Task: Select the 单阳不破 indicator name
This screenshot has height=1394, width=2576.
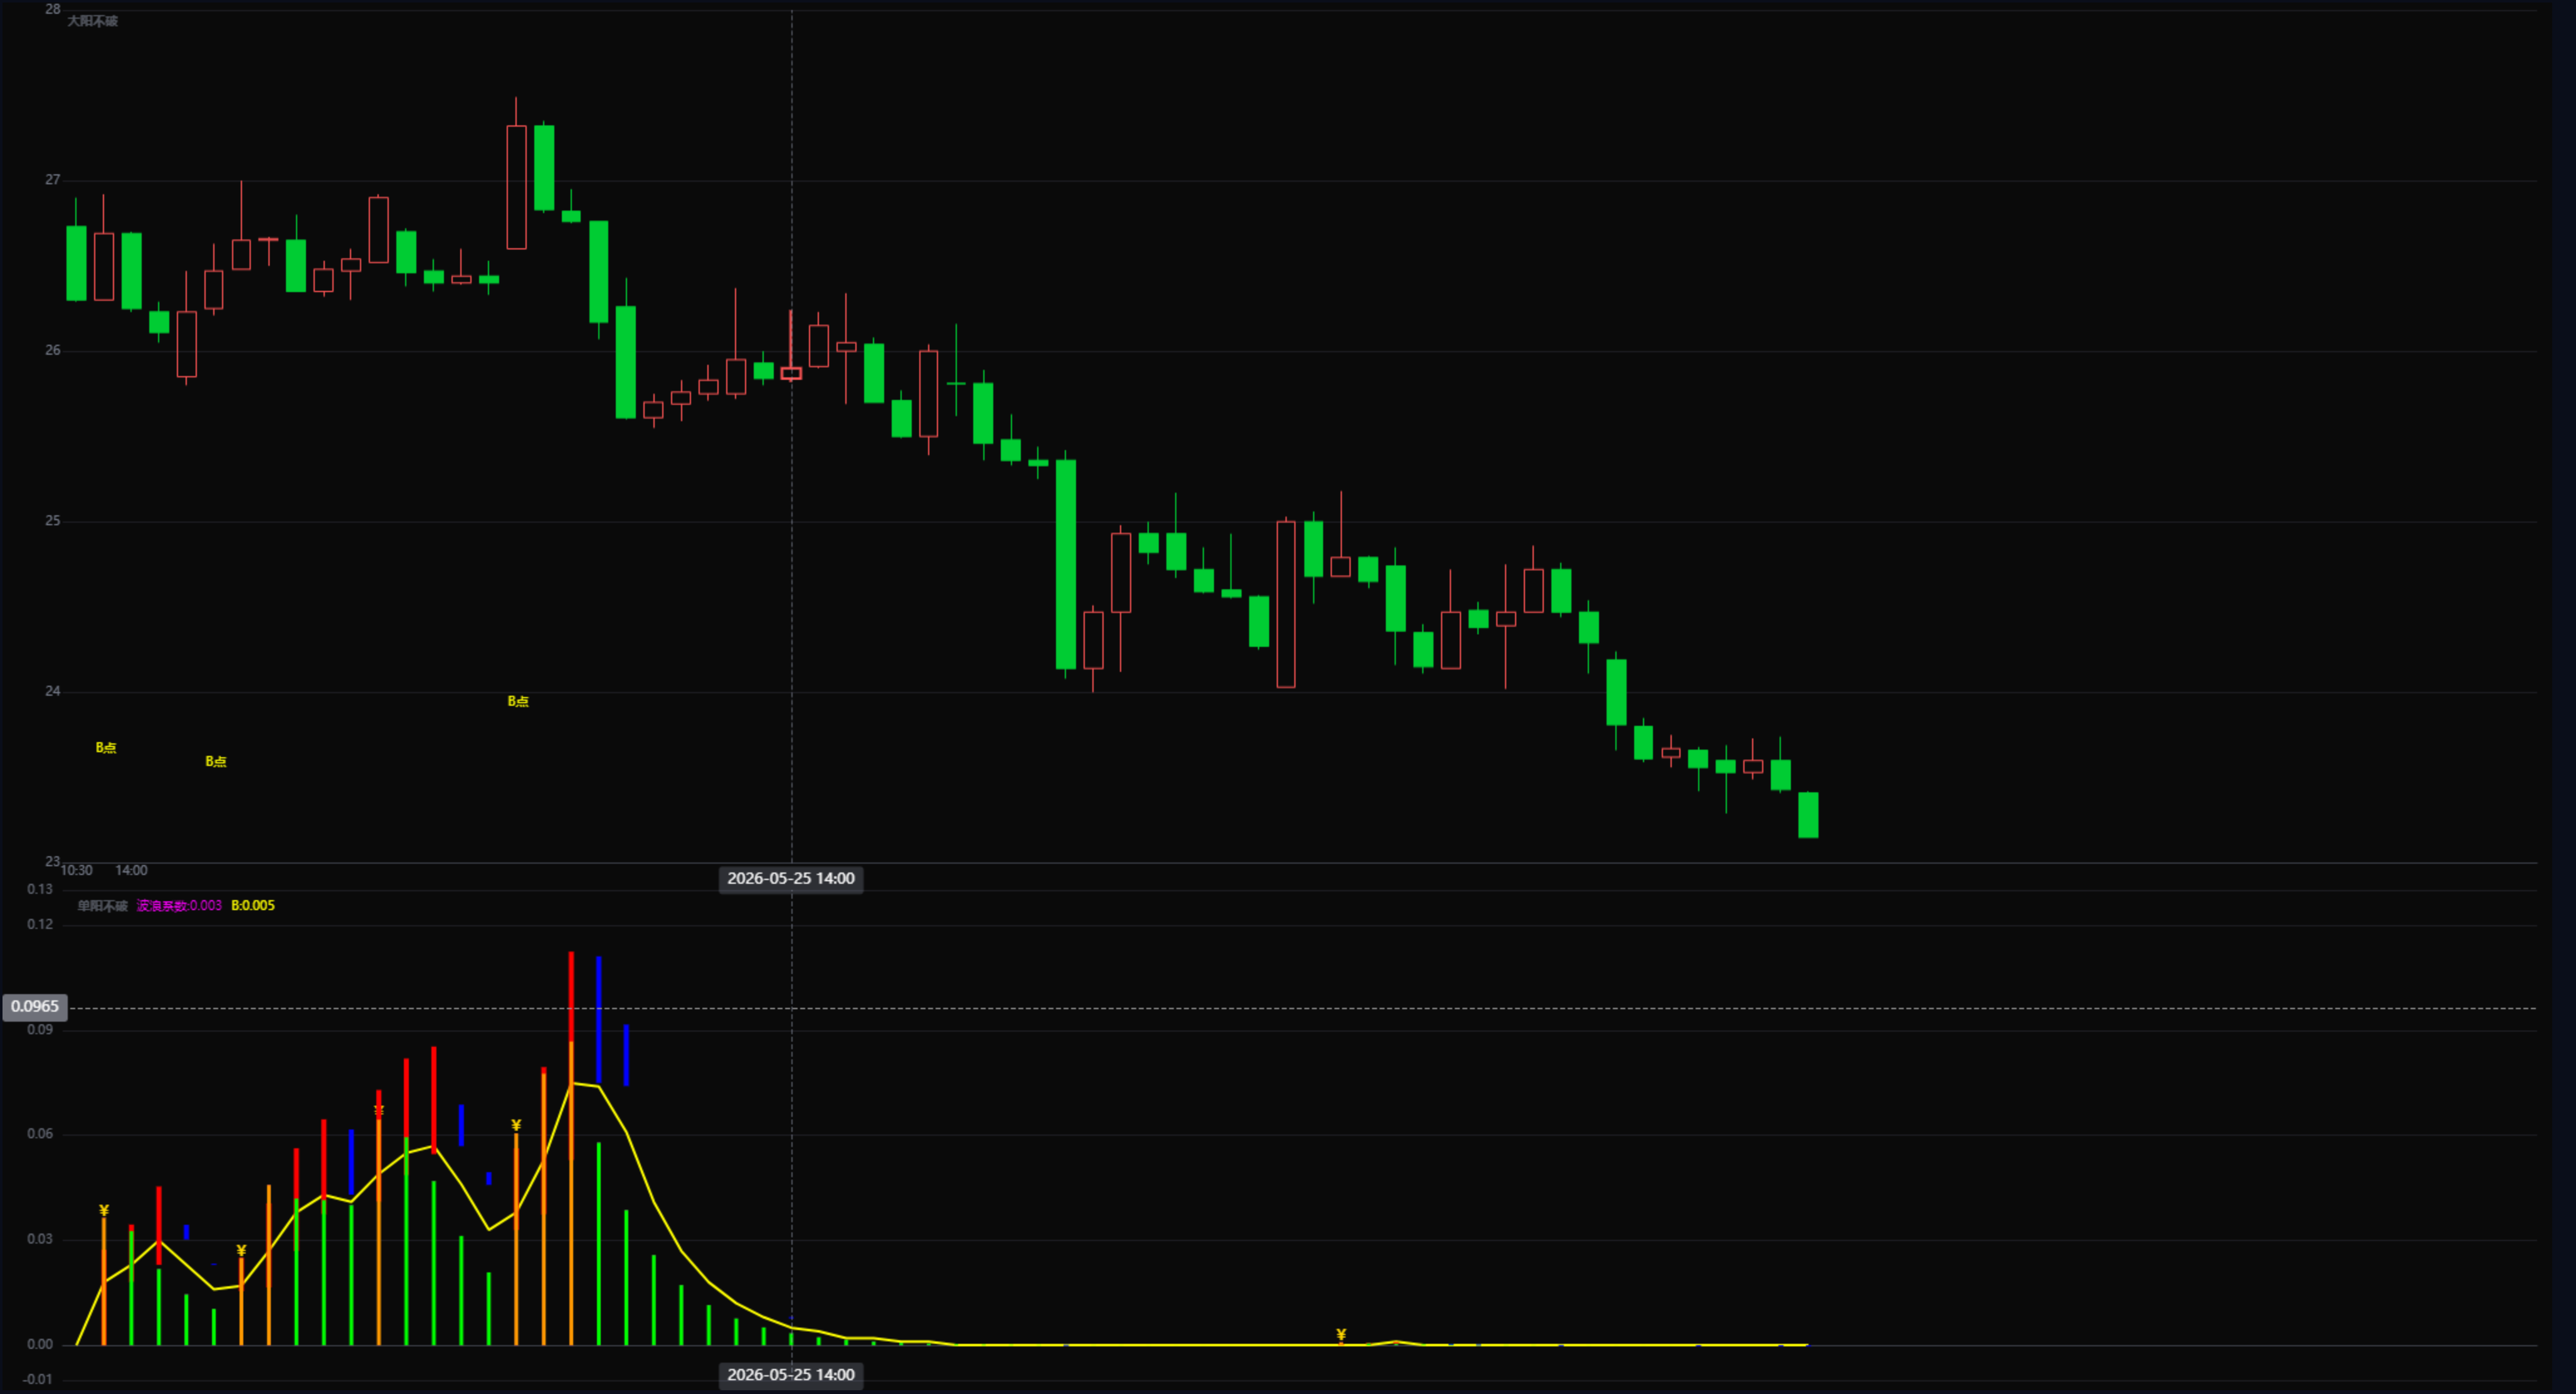Action: pyautogui.click(x=102, y=905)
